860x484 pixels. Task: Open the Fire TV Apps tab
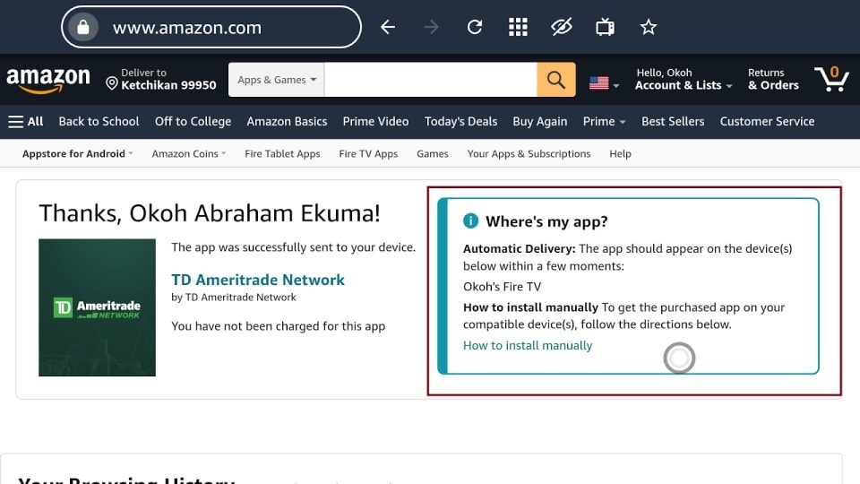pyautogui.click(x=368, y=153)
